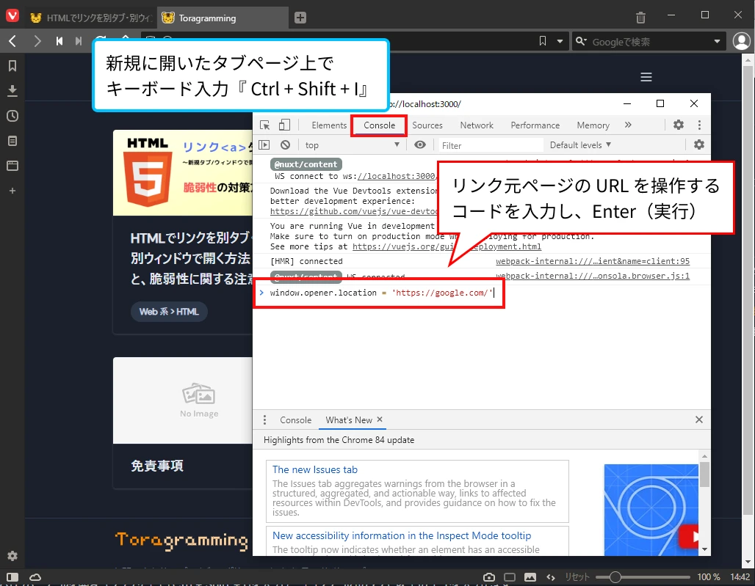Switch to the Memory tab

593,125
